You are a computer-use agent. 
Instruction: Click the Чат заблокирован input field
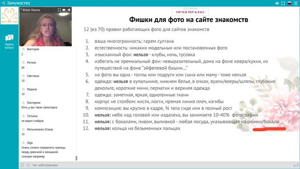[x=161, y=165]
